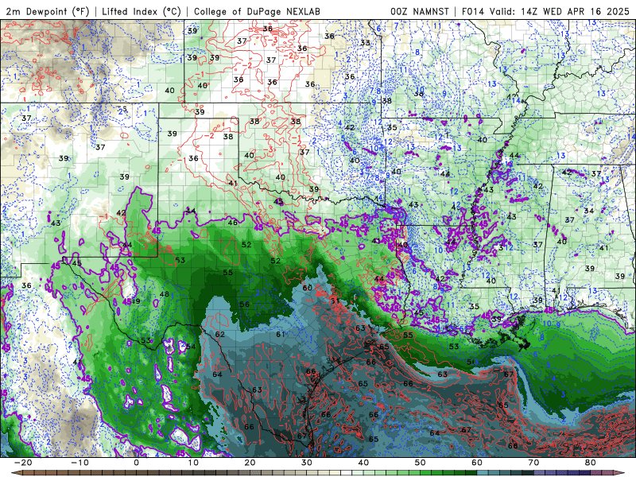Click the "Lifted Index (°C)" title label

tap(142, 11)
